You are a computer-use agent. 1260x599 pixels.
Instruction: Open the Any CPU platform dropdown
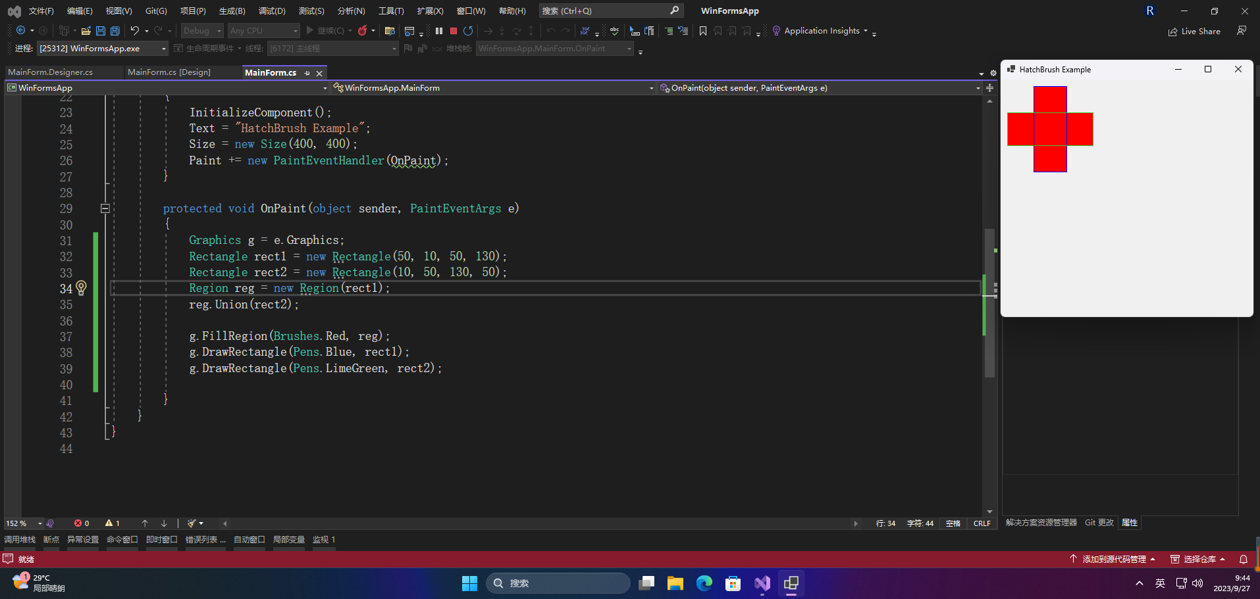pos(263,30)
